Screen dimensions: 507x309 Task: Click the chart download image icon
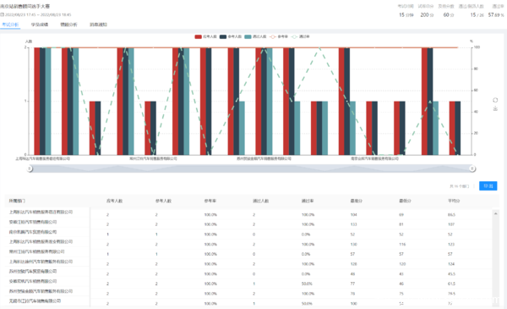495,108
